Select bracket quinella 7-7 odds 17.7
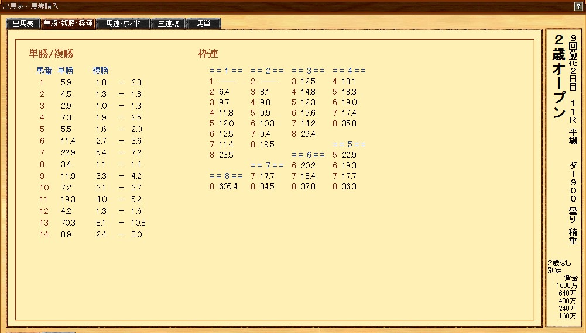The image size is (586, 333). 267,176
